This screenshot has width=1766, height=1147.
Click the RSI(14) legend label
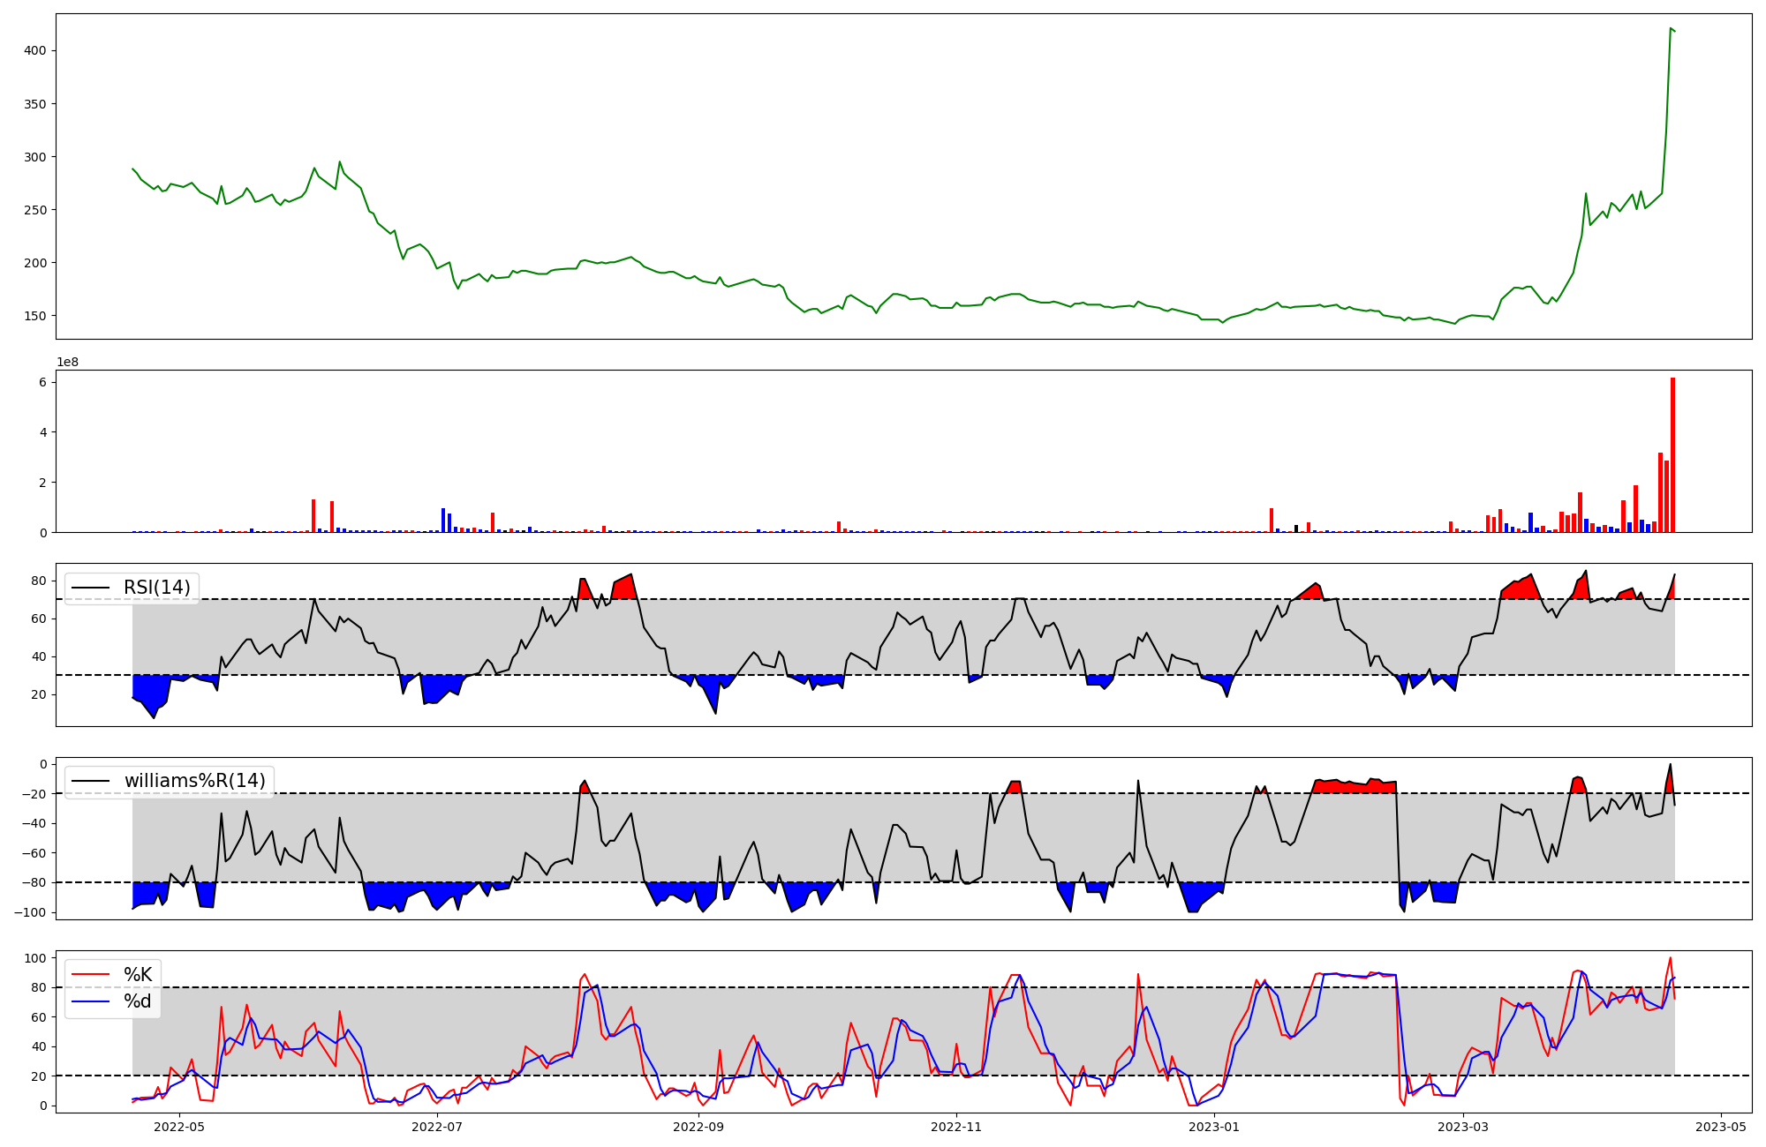156,588
